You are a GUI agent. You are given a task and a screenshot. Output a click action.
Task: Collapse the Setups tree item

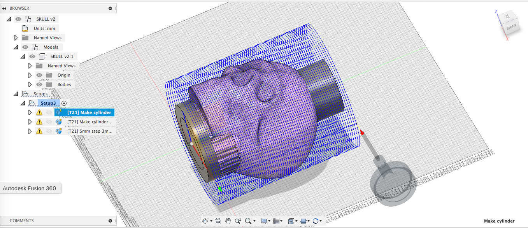point(16,93)
